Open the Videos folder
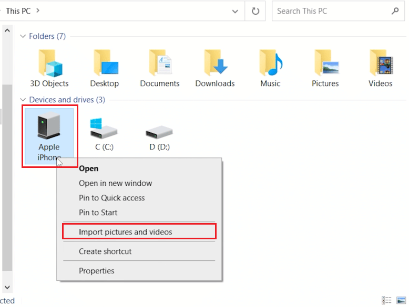Viewport: 409px width, 307px height. tap(380, 68)
